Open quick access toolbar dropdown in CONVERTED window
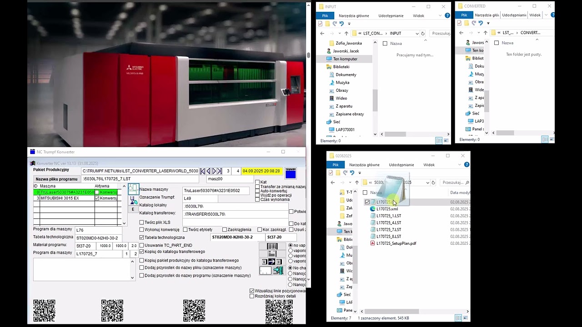The image size is (582, 327). (488, 23)
